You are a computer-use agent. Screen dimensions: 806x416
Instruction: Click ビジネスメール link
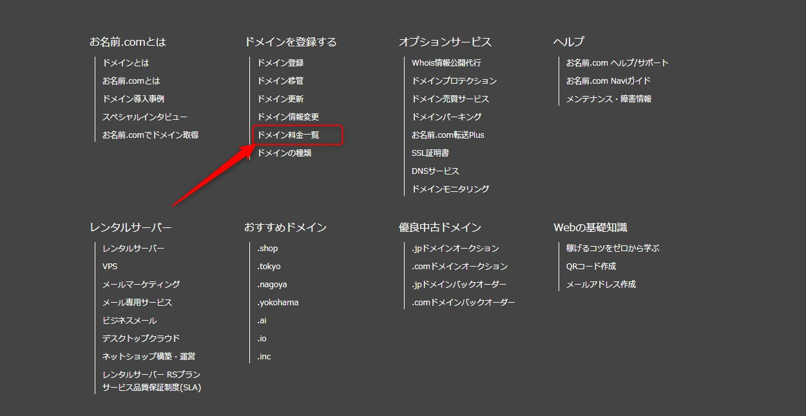(x=130, y=321)
